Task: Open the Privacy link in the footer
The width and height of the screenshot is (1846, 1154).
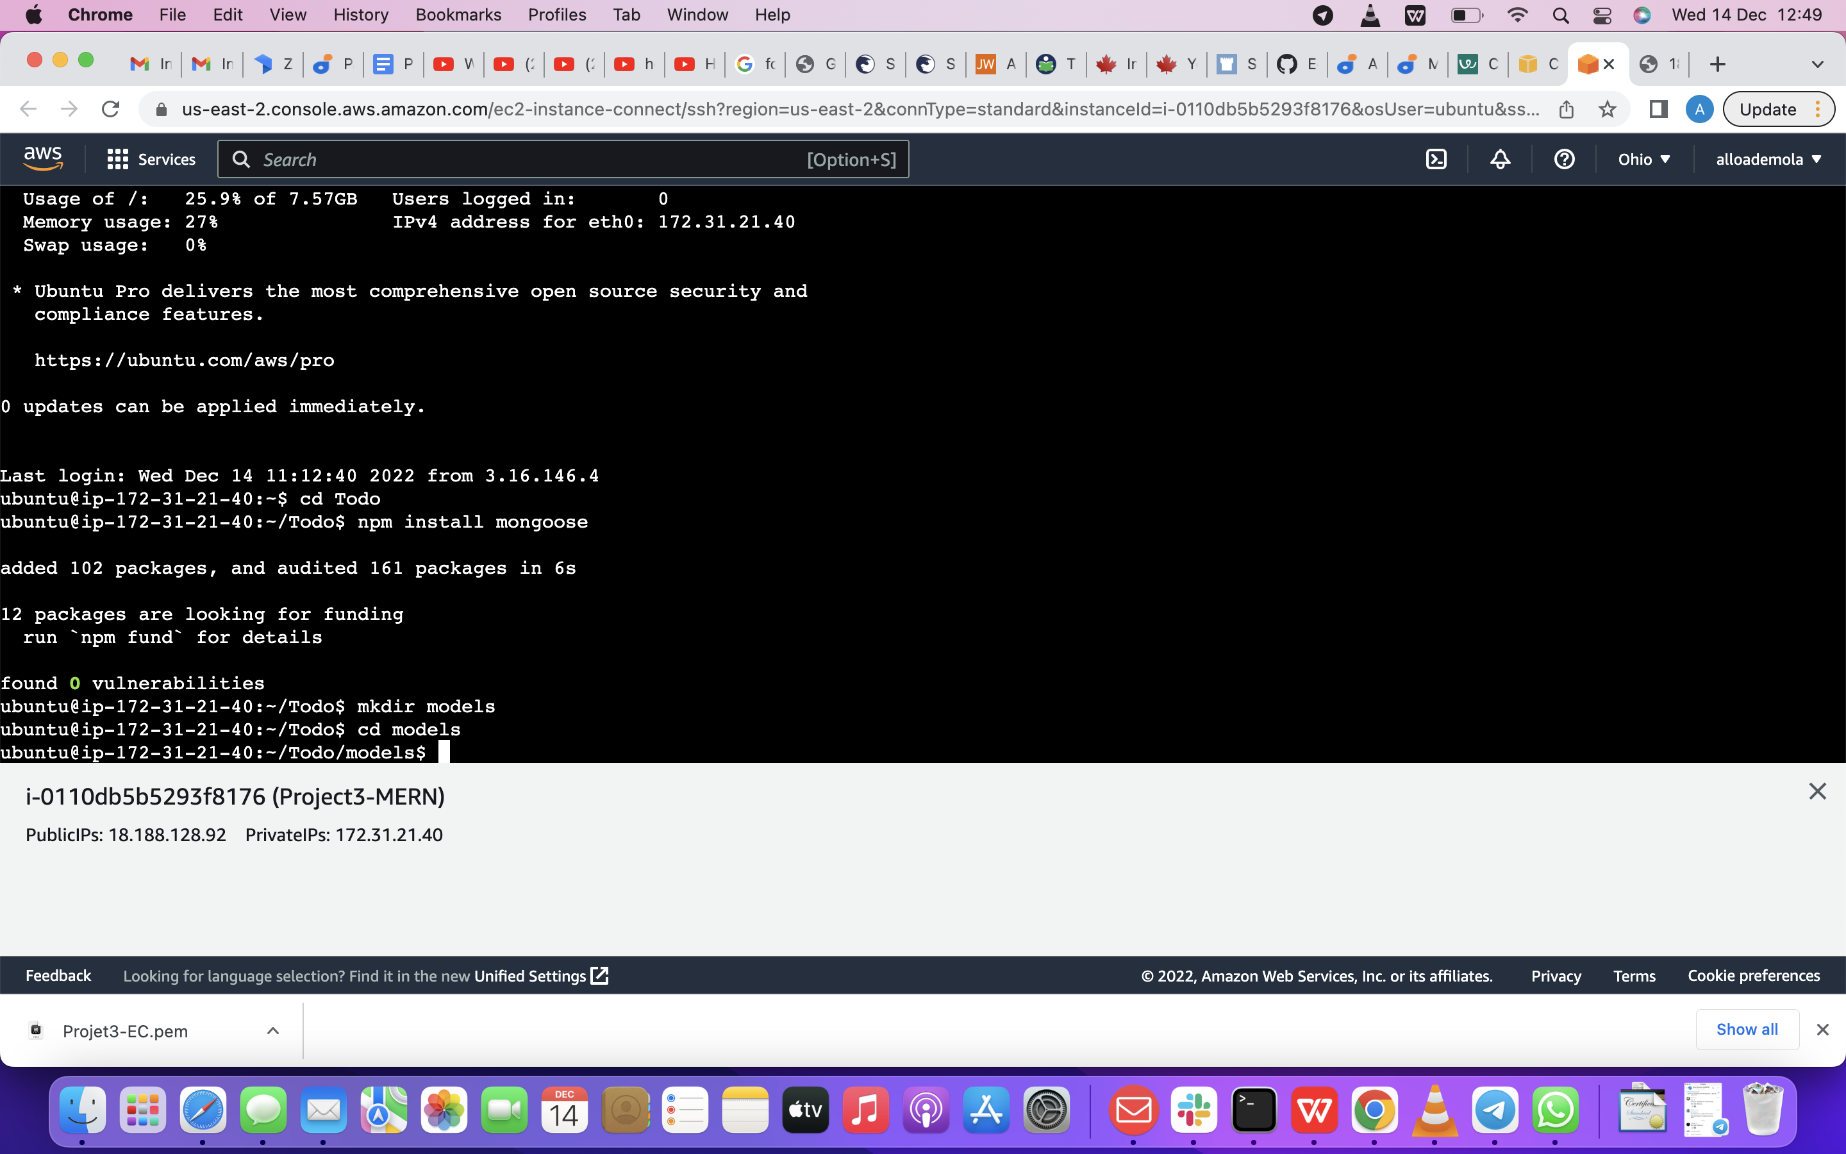Action: tap(1556, 975)
